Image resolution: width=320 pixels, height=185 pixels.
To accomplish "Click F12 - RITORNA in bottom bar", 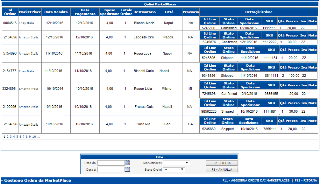I will coord(306,180).
